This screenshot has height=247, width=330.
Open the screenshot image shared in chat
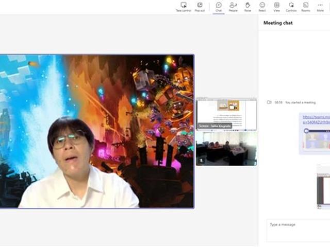(x=323, y=187)
